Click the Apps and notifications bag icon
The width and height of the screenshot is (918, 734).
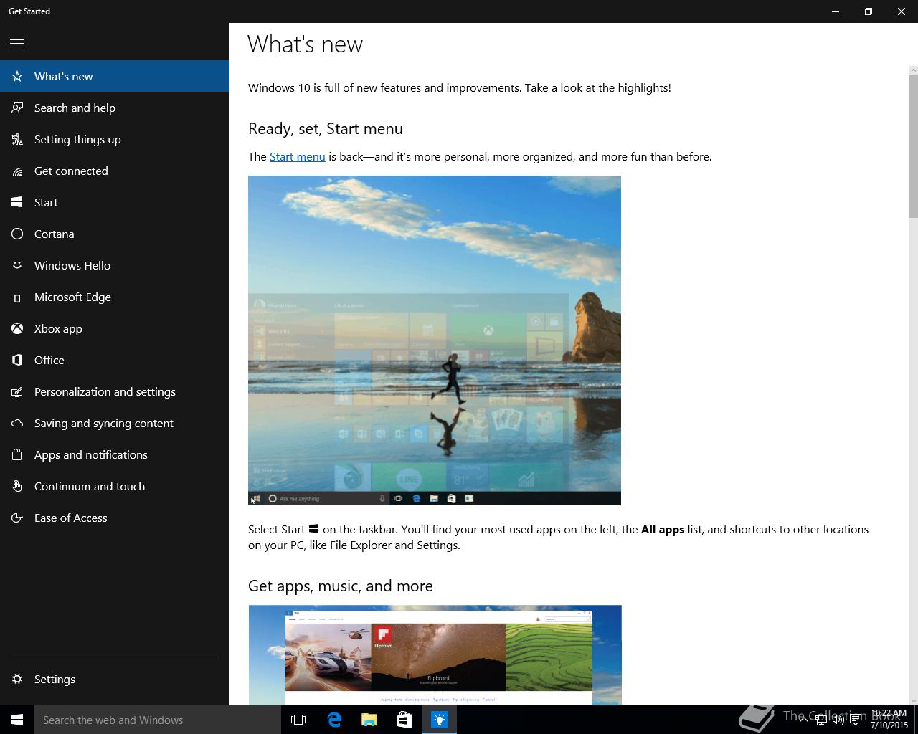(17, 454)
